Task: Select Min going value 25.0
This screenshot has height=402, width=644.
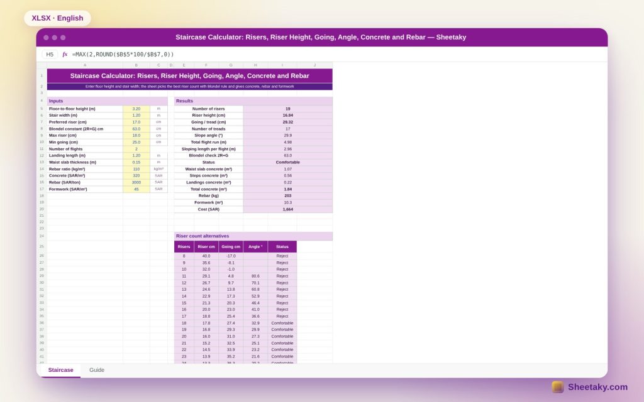Action: tap(136, 143)
